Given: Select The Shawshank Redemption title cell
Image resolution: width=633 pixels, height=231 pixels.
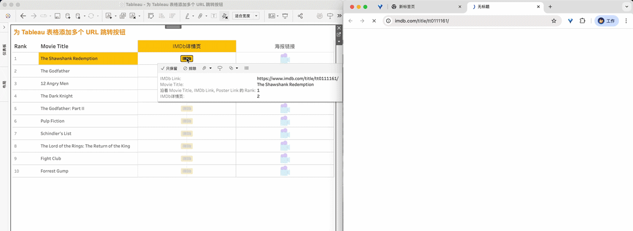Looking at the screenshot, I should pos(88,58).
